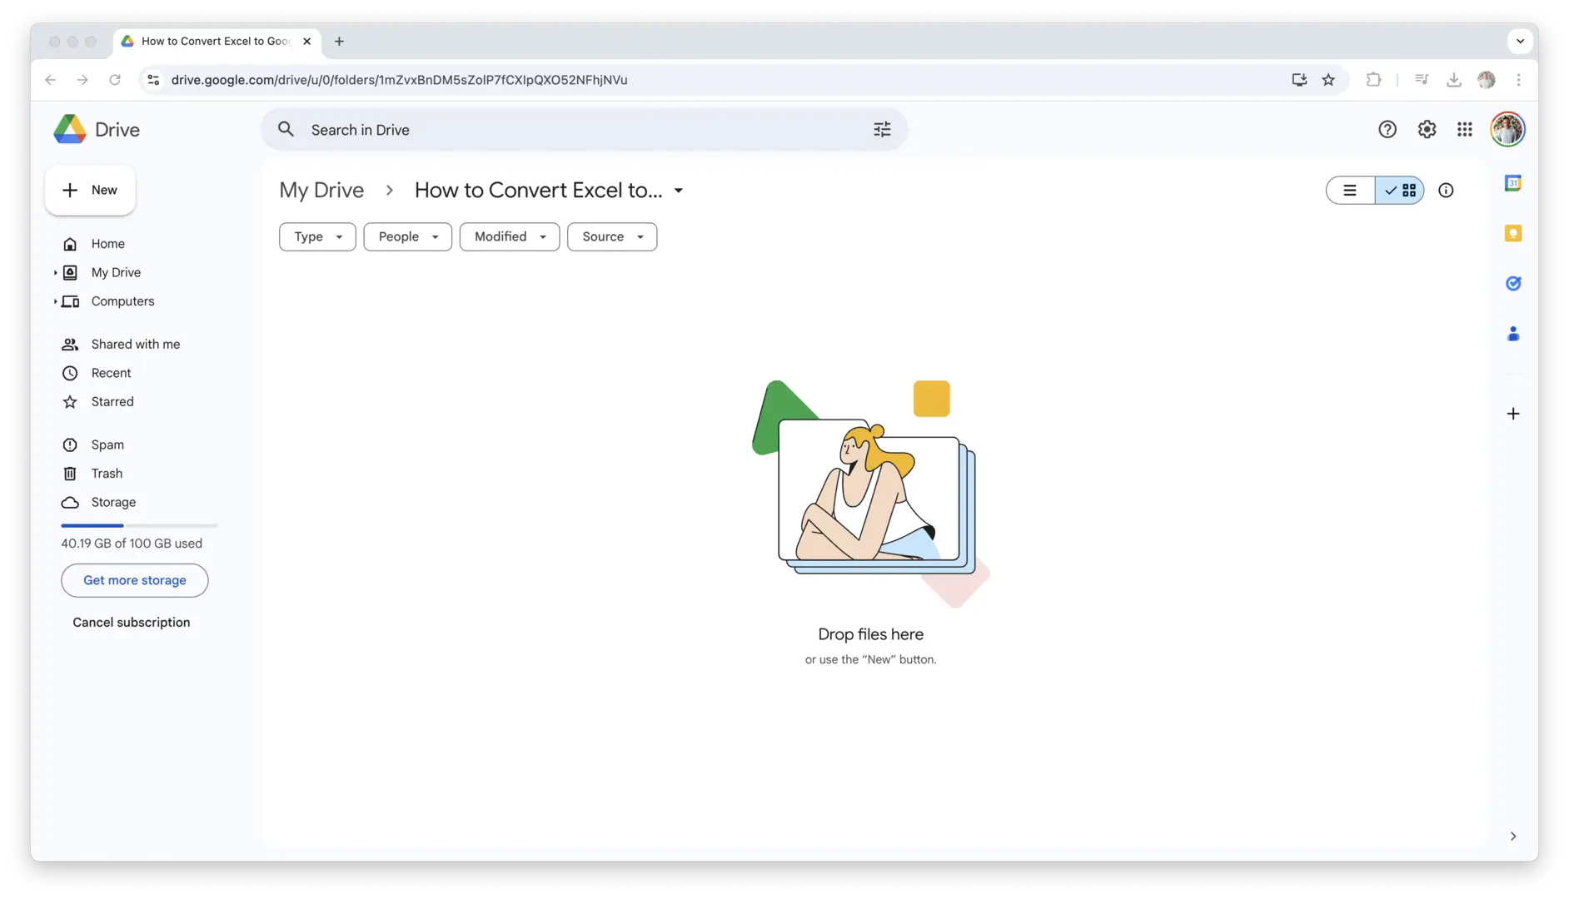This screenshot has width=1569, height=899.
Task: View folder details info icon
Action: tap(1446, 191)
